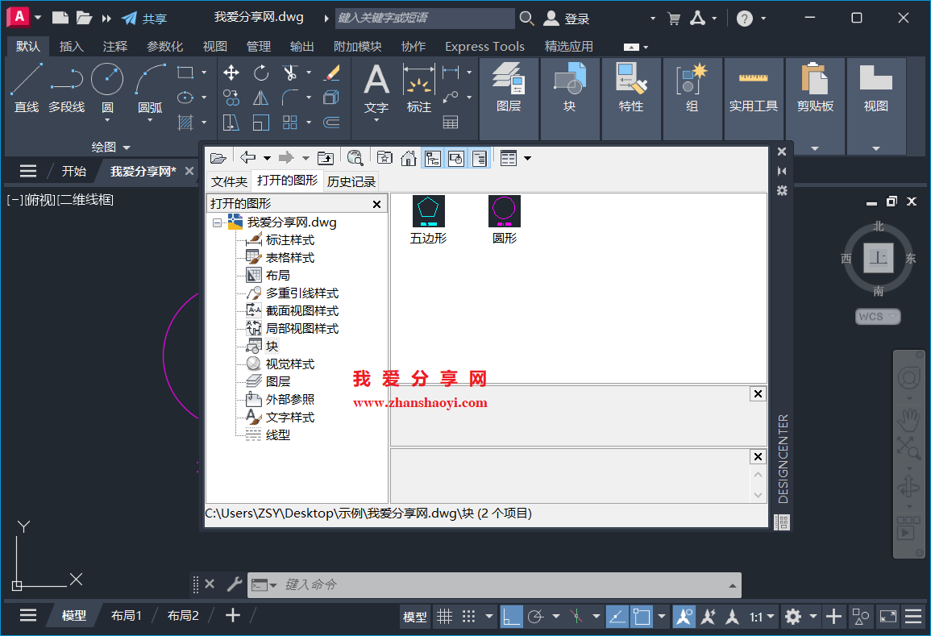Select the Dimension (标注) tool
The height and width of the screenshot is (636, 931).
[419, 88]
